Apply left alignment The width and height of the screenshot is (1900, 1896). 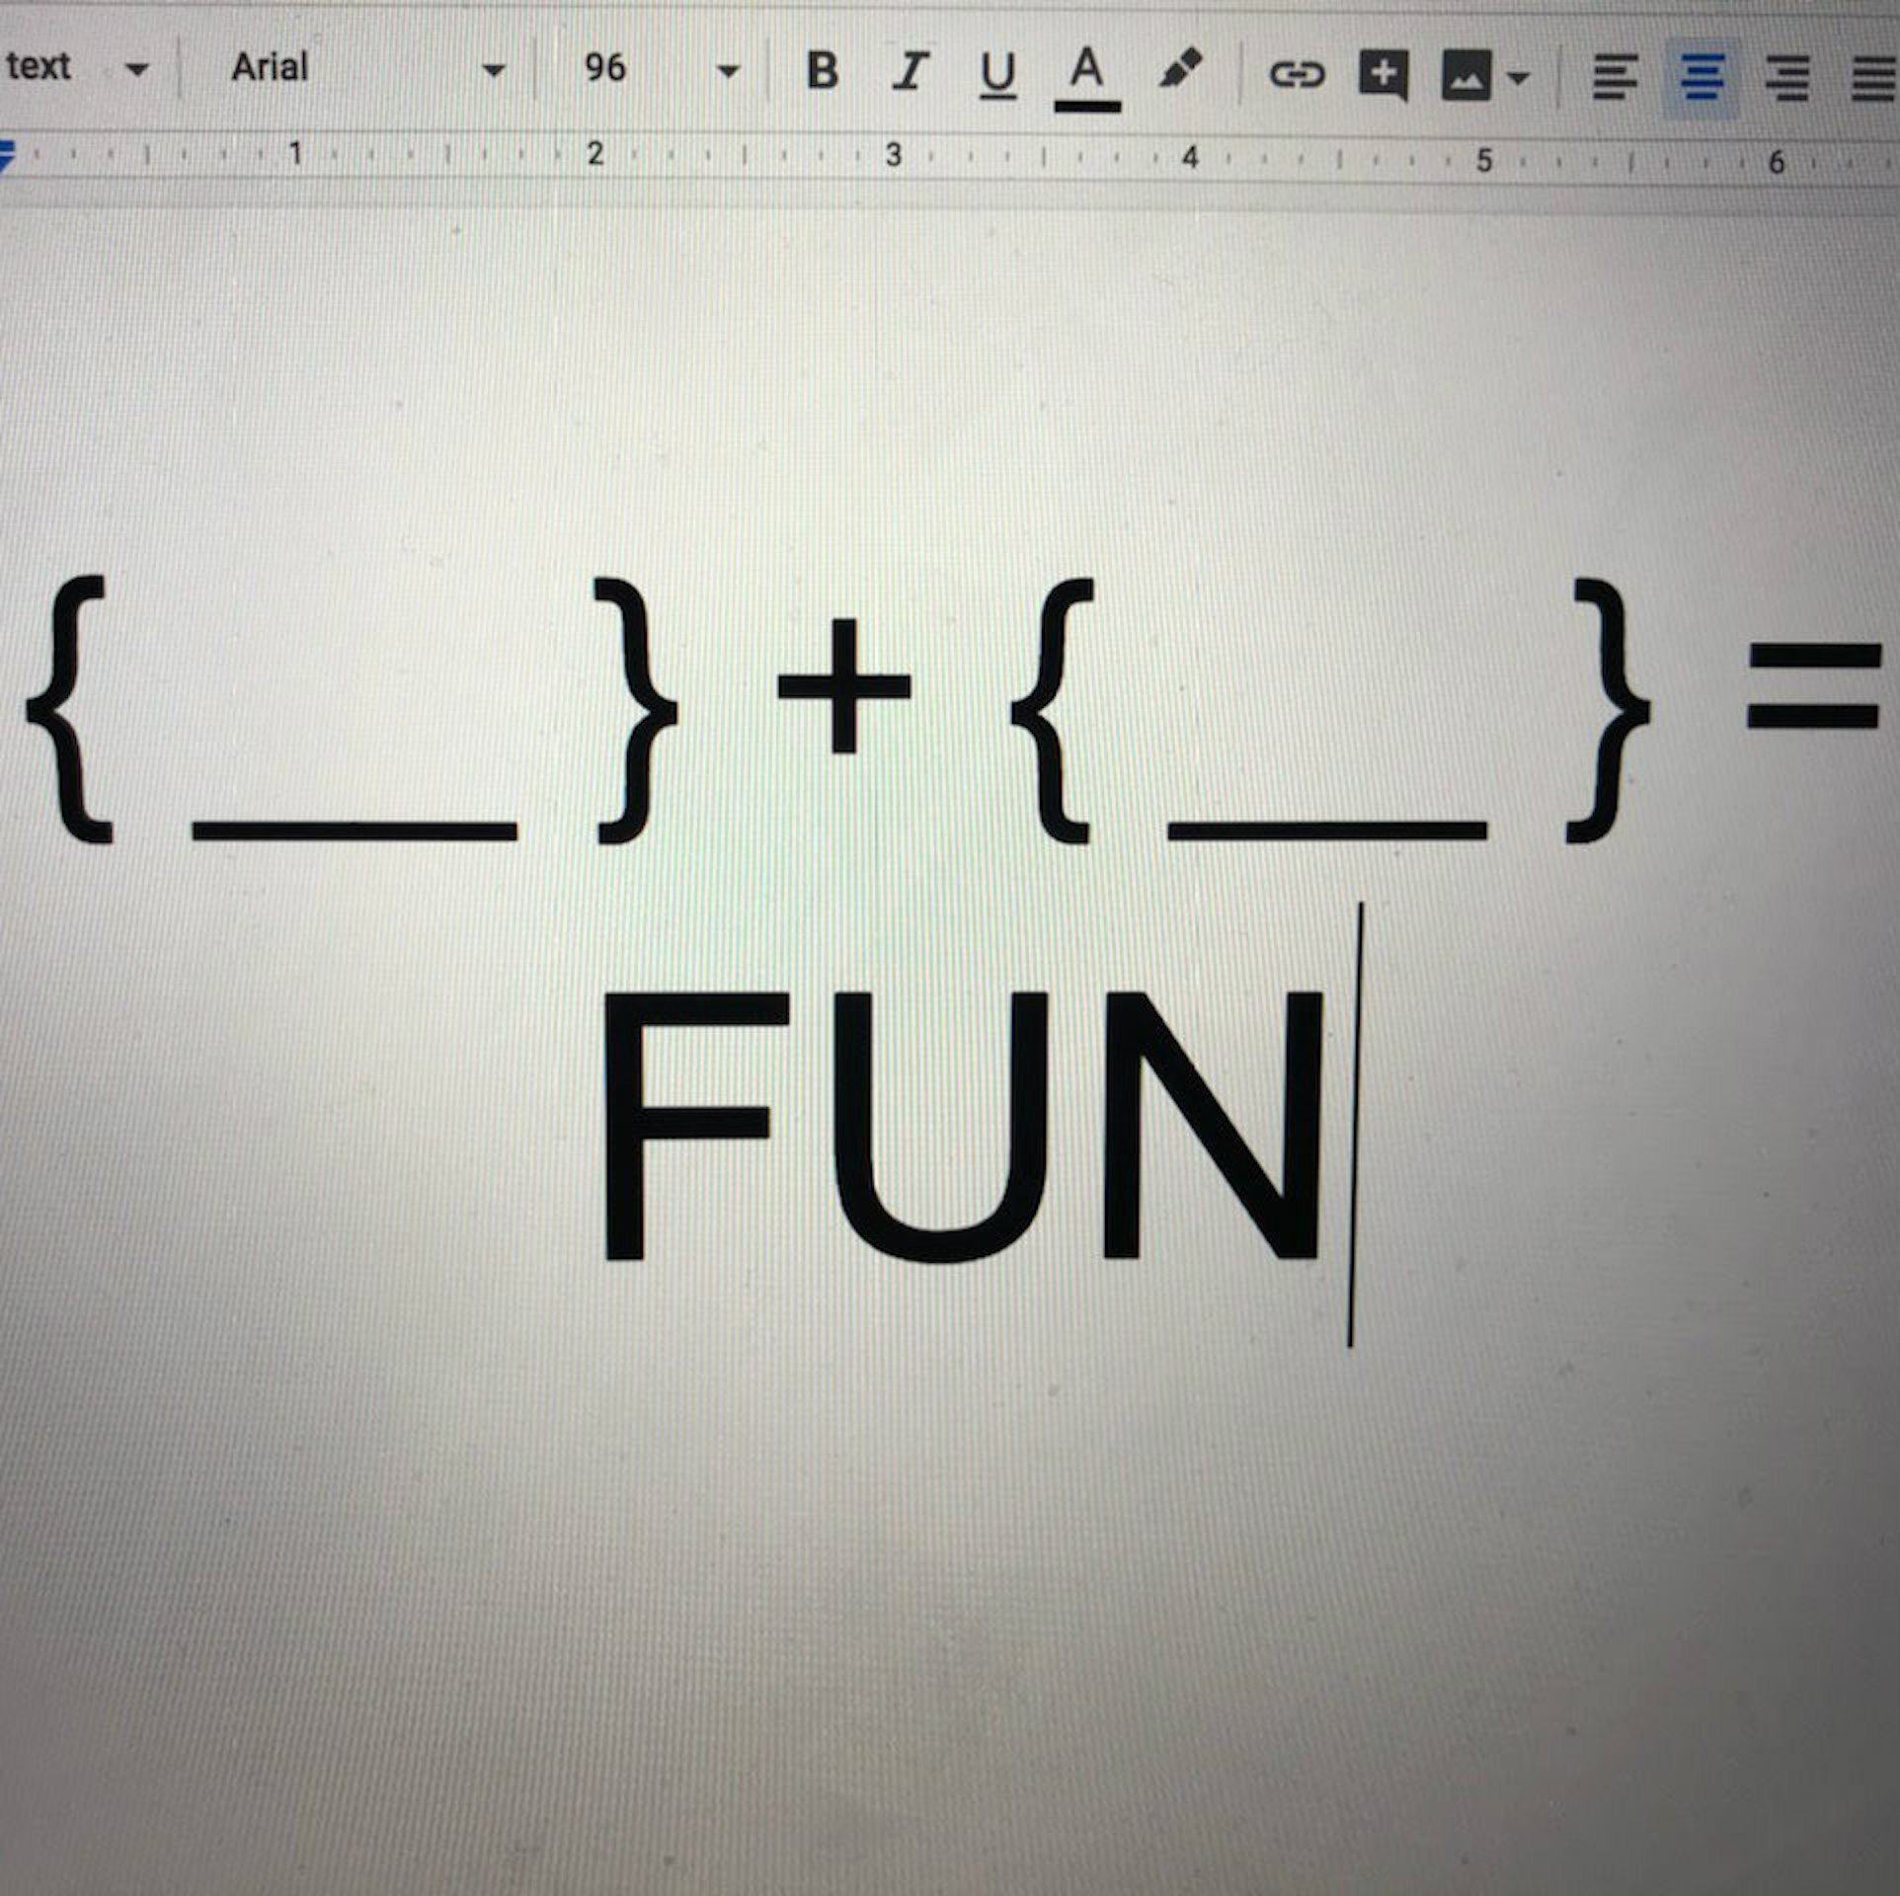pos(1616,77)
